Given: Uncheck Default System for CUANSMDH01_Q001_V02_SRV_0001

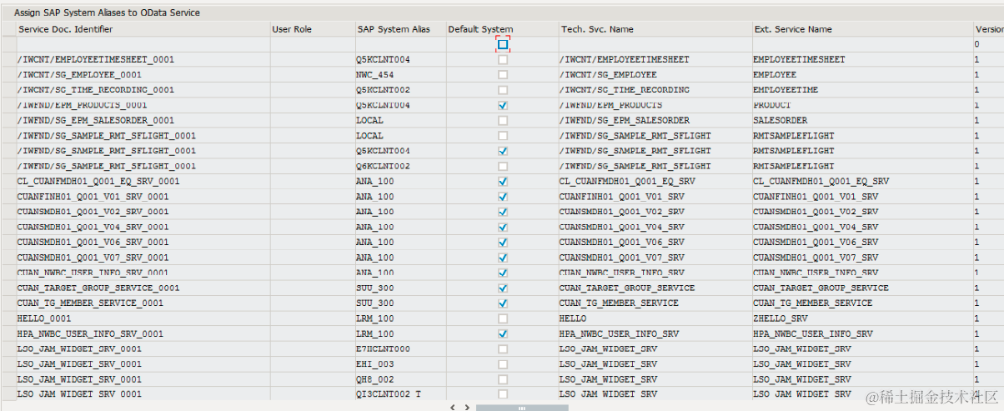Looking at the screenshot, I should tap(503, 212).
